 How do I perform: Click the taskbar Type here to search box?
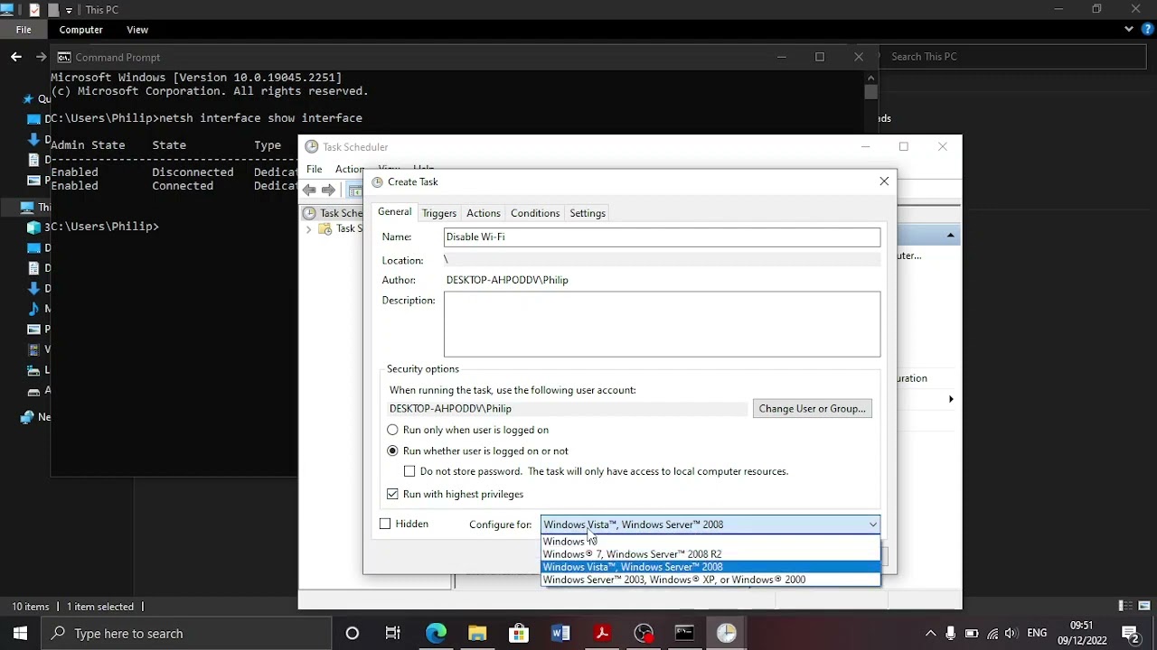tap(185, 633)
